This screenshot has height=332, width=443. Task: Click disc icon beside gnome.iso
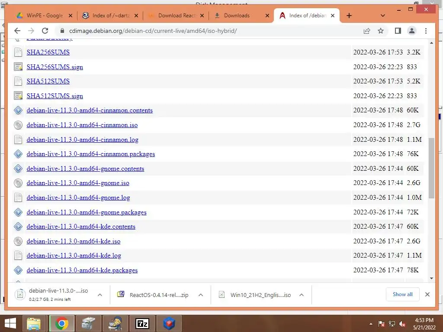18,183
